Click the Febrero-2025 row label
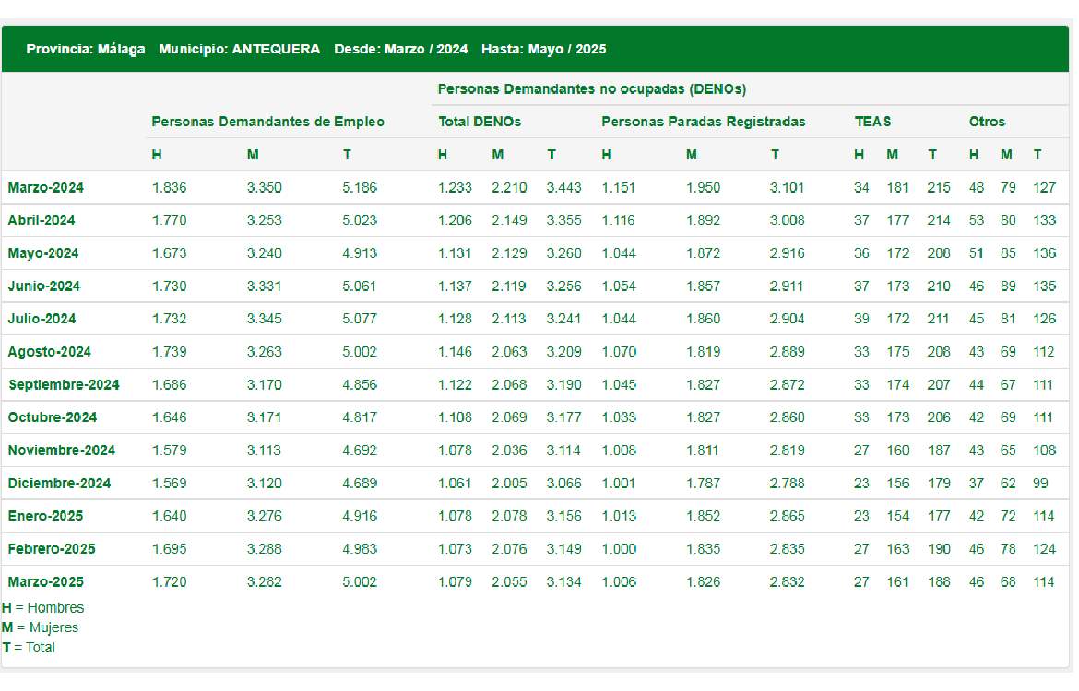The image size is (1079, 691). pos(52,549)
